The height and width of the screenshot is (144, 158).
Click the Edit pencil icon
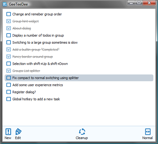(x=18, y=131)
